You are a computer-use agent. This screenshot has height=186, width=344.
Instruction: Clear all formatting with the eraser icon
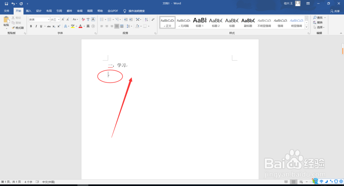click(83, 20)
